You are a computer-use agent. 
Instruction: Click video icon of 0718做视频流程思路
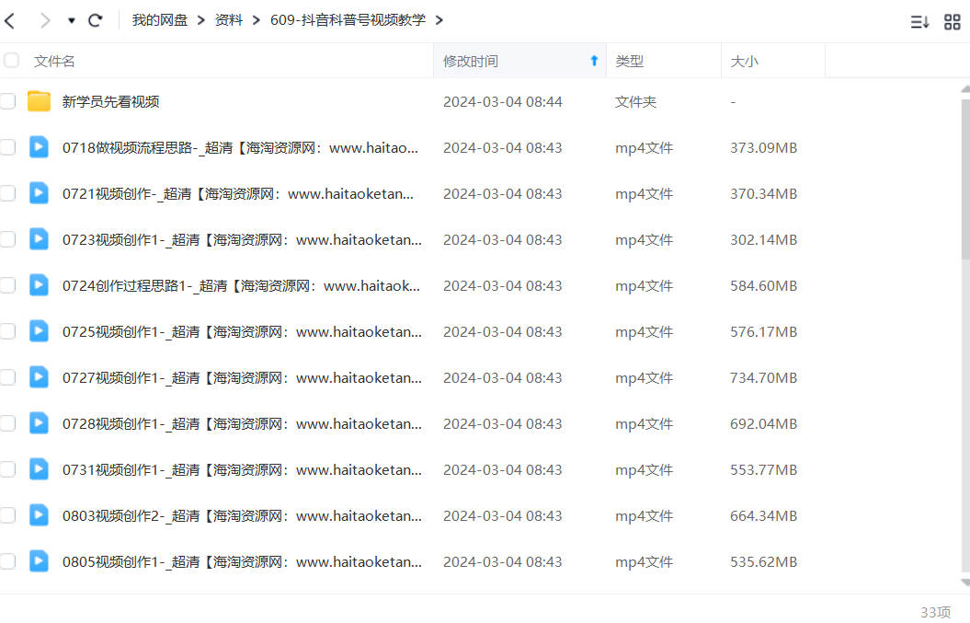click(x=39, y=146)
